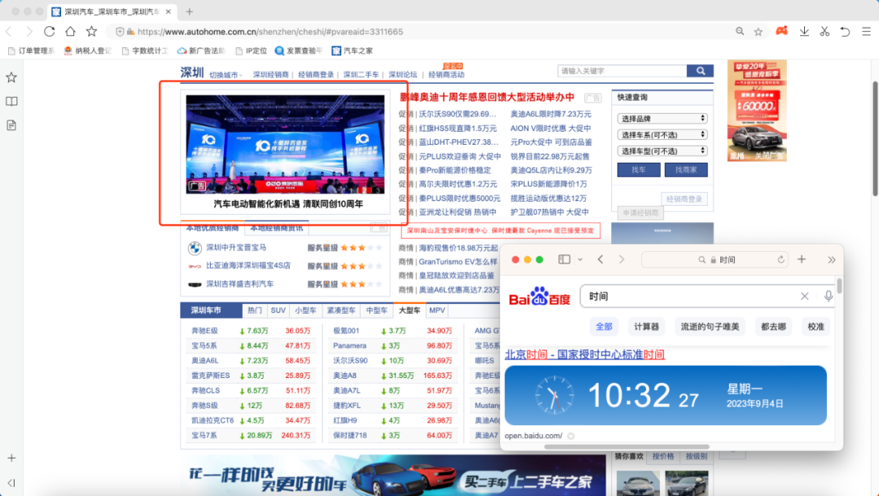Select the 中型车 tab
The height and width of the screenshot is (496, 879).
click(x=376, y=310)
